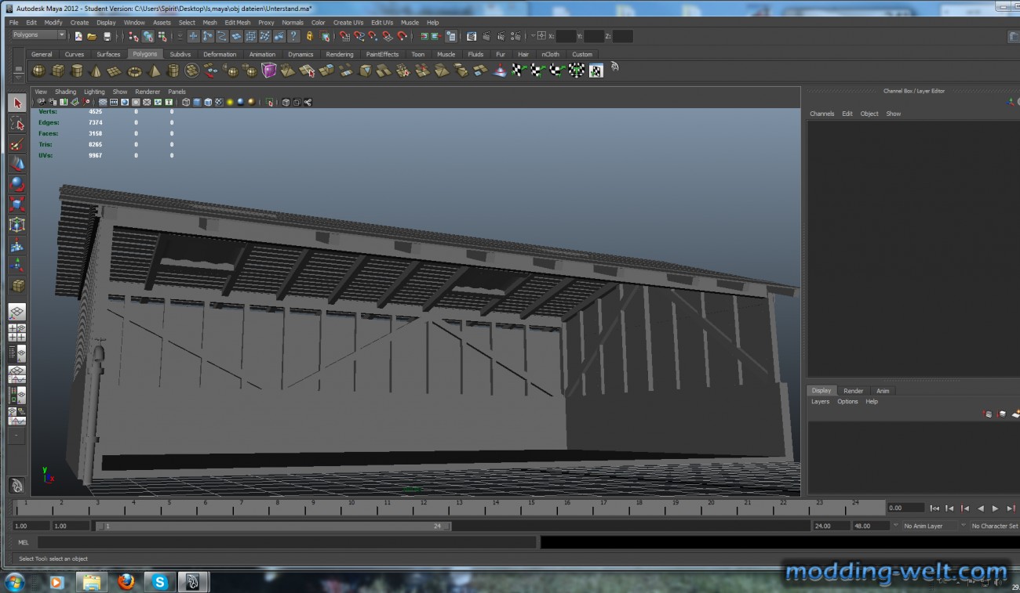Open the Polygons menu set dropdown
Viewport: 1020px width, 593px height.
click(38, 35)
